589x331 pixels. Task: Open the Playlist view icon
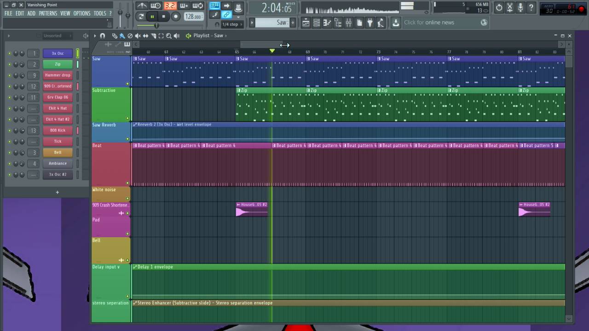click(306, 22)
